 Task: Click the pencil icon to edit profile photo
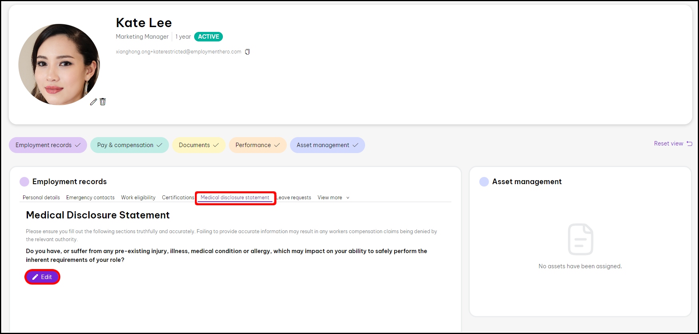(93, 102)
